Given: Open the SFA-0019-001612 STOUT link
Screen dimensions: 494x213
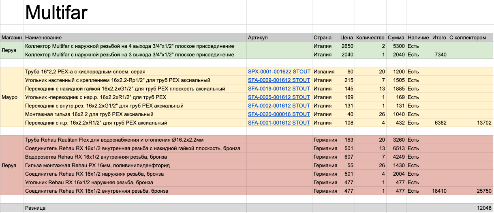Looking at the screenshot, I should coord(279,89).
